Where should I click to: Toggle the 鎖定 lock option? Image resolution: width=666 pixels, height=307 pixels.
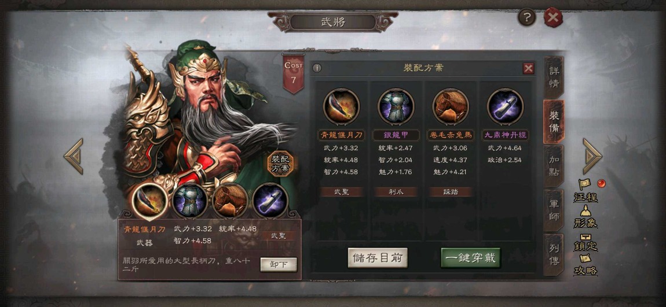[586, 241]
